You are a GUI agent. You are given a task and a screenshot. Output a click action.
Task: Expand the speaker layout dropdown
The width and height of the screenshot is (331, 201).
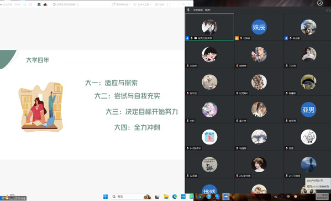(123, 4)
